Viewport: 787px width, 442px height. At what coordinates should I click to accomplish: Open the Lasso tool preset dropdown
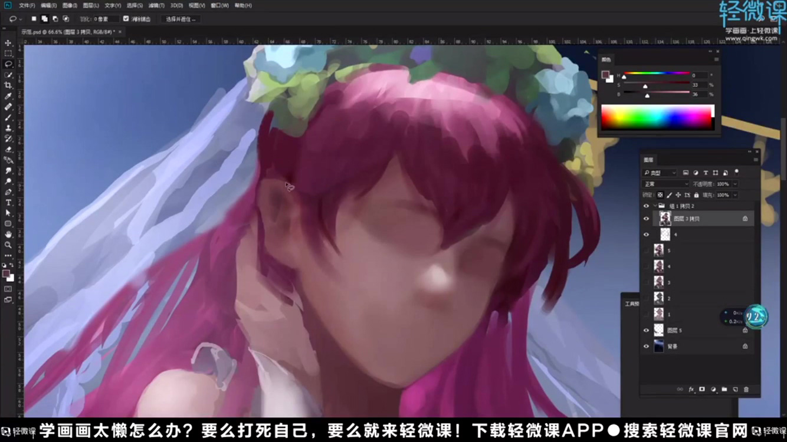click(x=20, y=19)
